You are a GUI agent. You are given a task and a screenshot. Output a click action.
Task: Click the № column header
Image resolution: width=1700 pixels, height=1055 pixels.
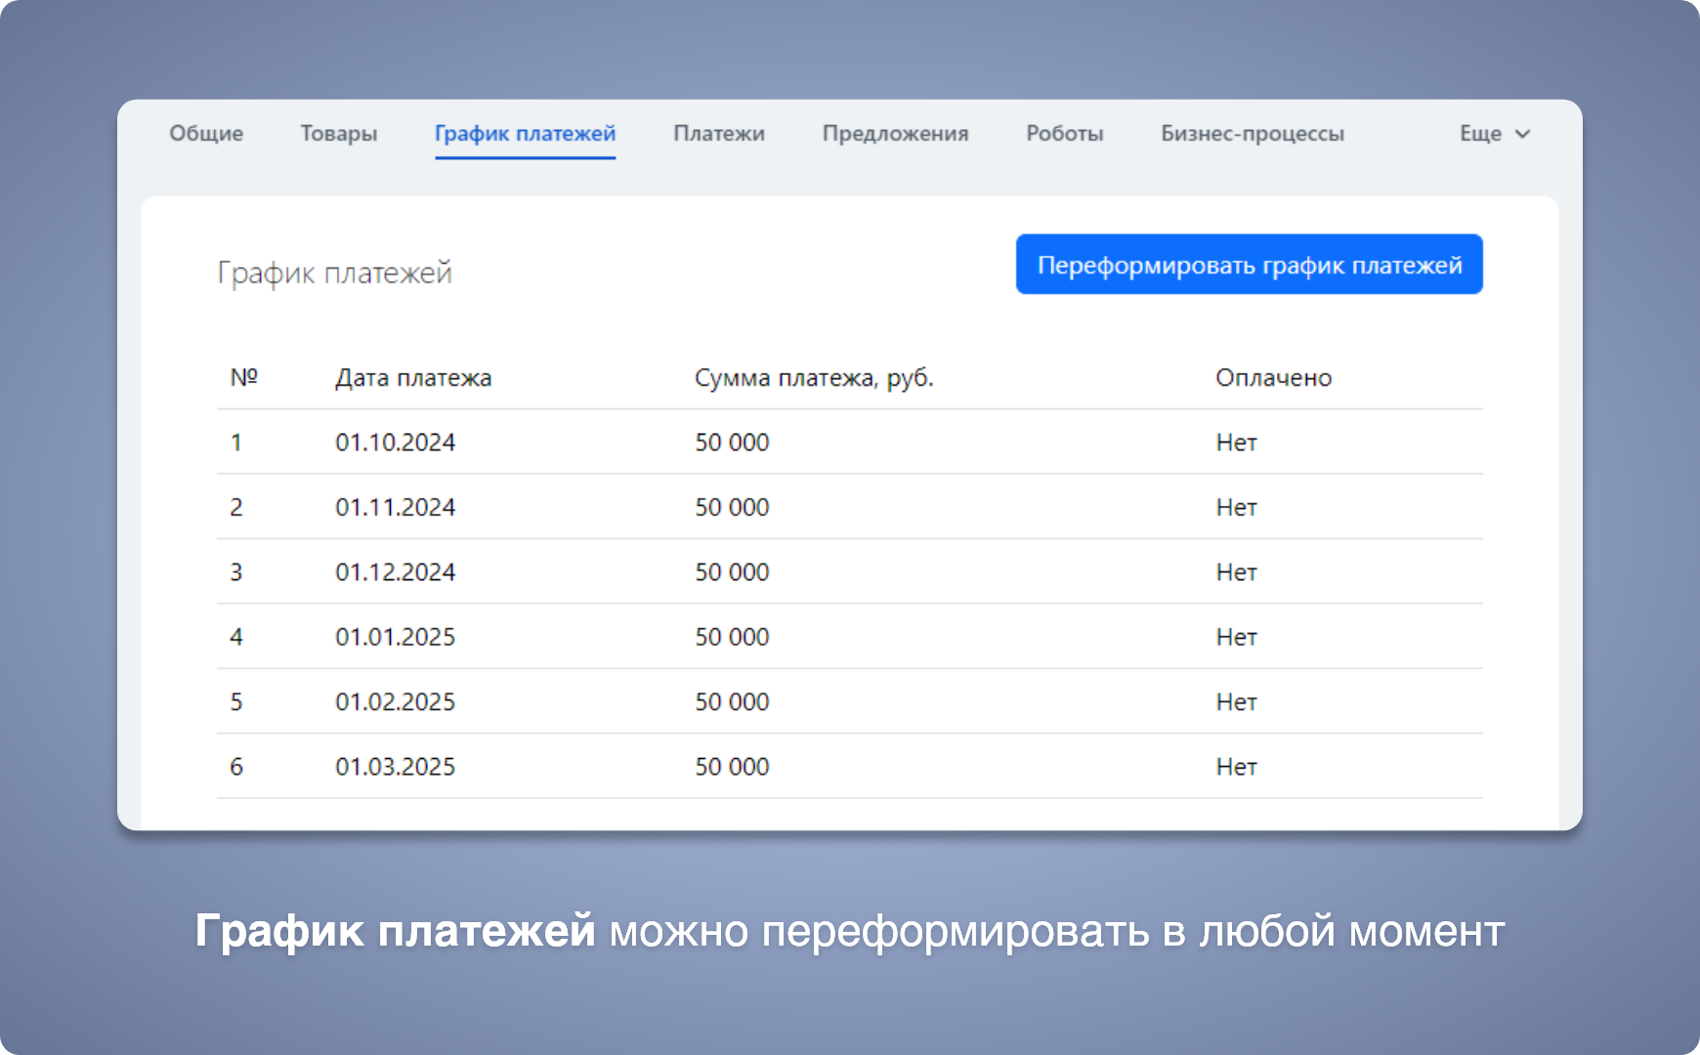243,378
